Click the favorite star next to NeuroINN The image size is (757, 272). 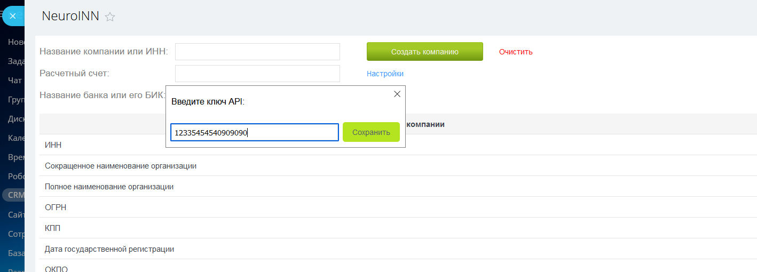point(110,17)
